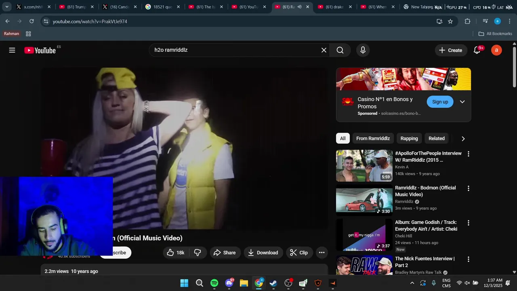This screenshot has width=517, height=291.
Task: Share the video
Action: pos(225,253)
